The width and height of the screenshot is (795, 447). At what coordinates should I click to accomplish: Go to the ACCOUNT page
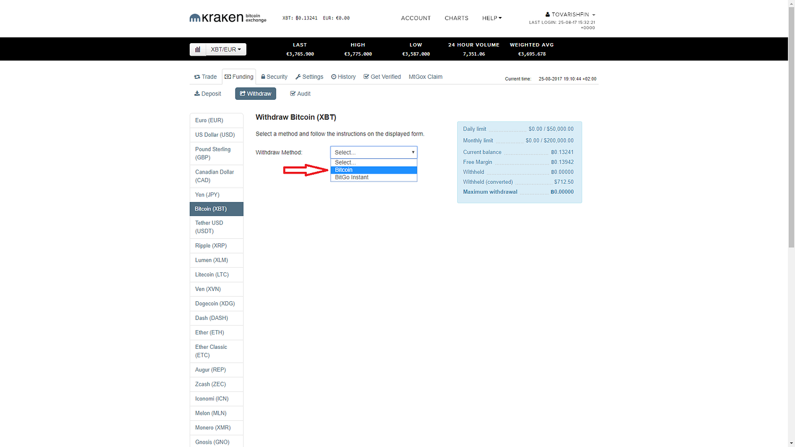416,18
